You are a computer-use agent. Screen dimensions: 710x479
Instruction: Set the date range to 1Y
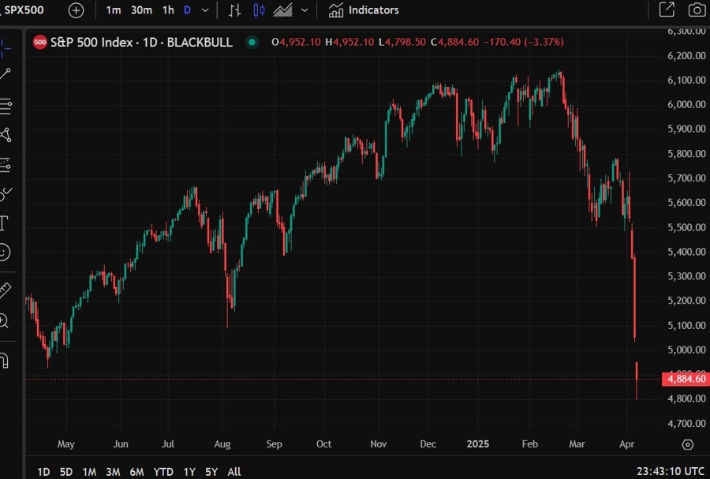click(x=189, y=472)
